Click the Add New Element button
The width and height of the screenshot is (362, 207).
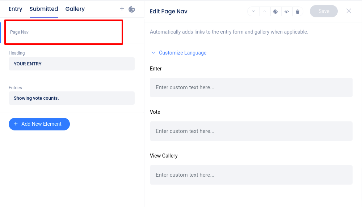pyautogui.click(x=39, y=124)
